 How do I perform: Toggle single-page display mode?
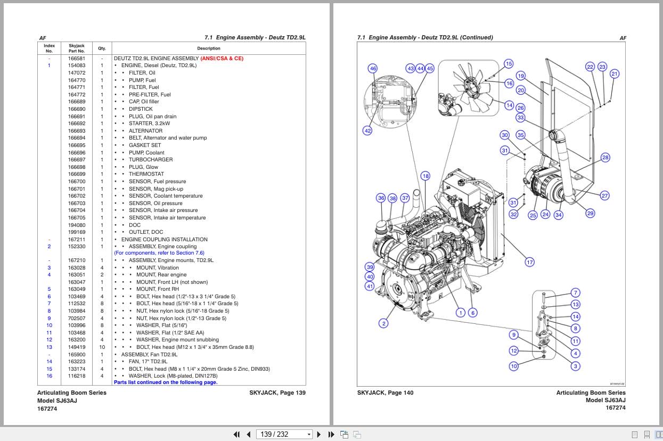634,435
